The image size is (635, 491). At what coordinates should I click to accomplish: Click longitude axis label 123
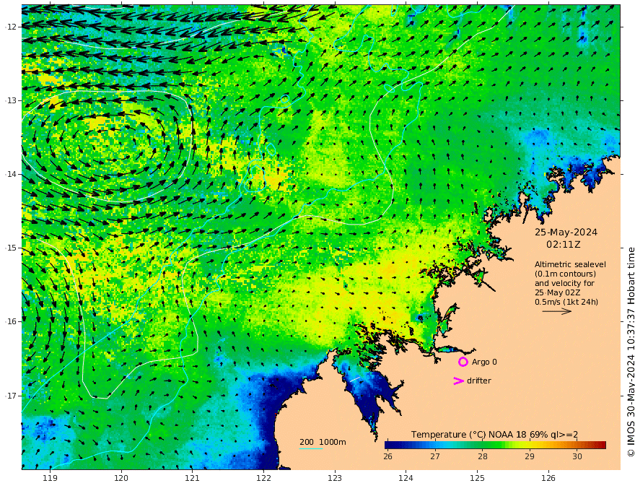(335, 478)
